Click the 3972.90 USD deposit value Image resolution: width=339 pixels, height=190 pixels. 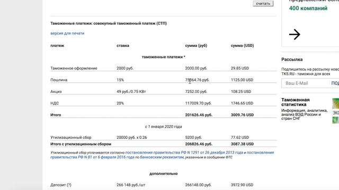(x=242, y=185)
